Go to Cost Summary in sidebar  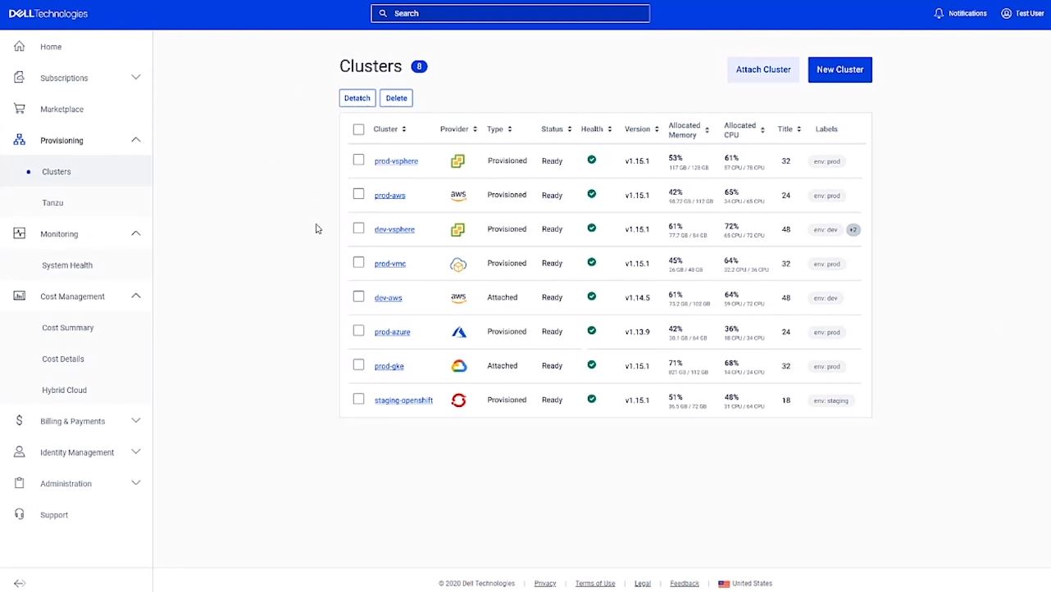pyautogui.click(x=68, y=328)
